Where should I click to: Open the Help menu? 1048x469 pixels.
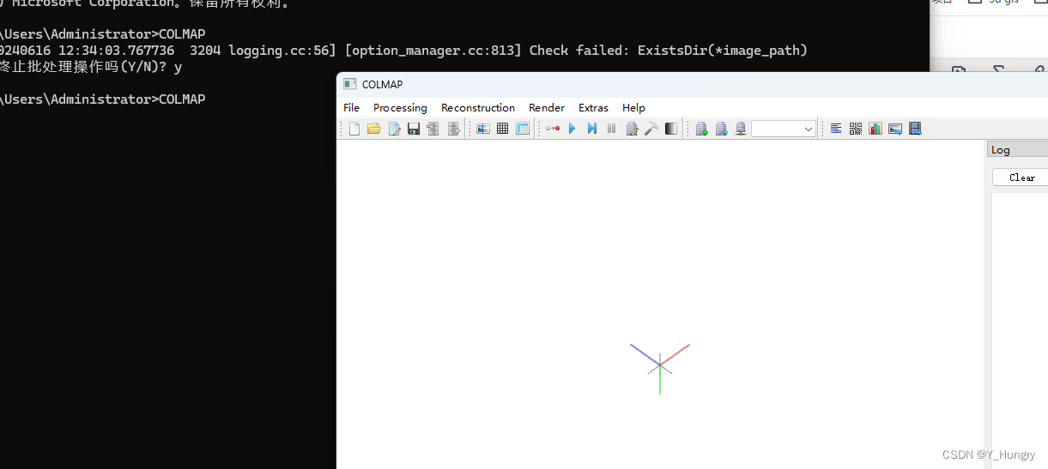[x=633, y=108]
